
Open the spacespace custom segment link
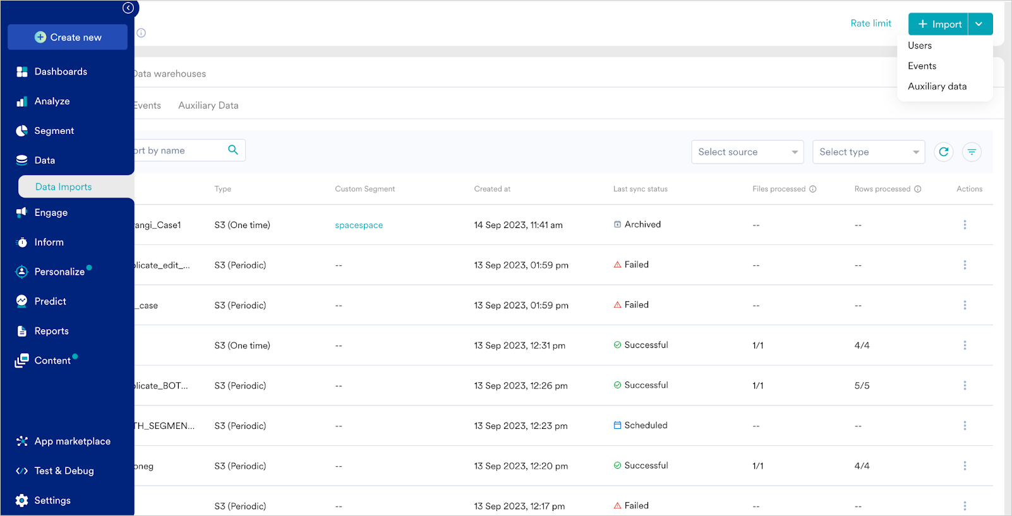(x=359, y=225)
